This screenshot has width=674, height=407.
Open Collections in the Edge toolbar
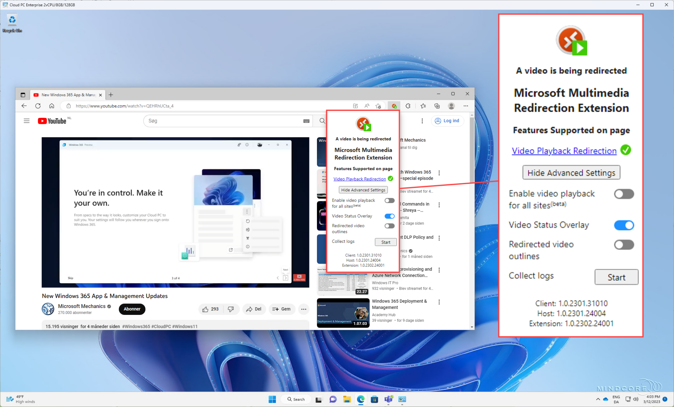point(437,106)
